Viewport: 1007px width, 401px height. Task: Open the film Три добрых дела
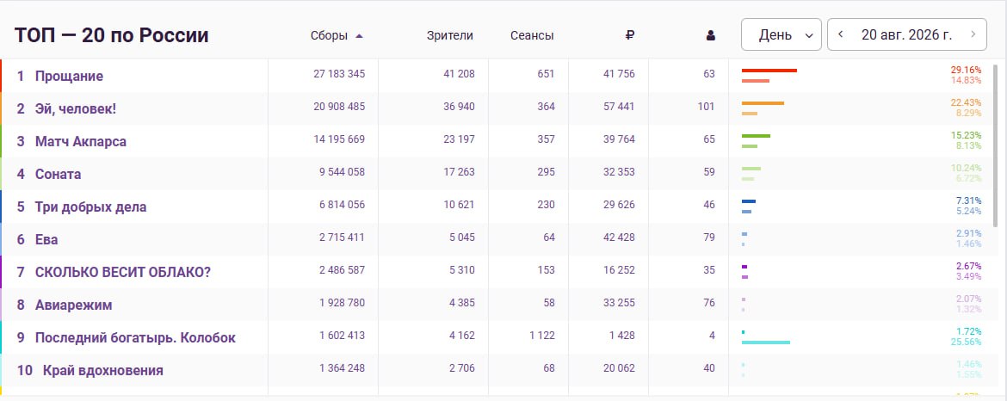[90, 207]
